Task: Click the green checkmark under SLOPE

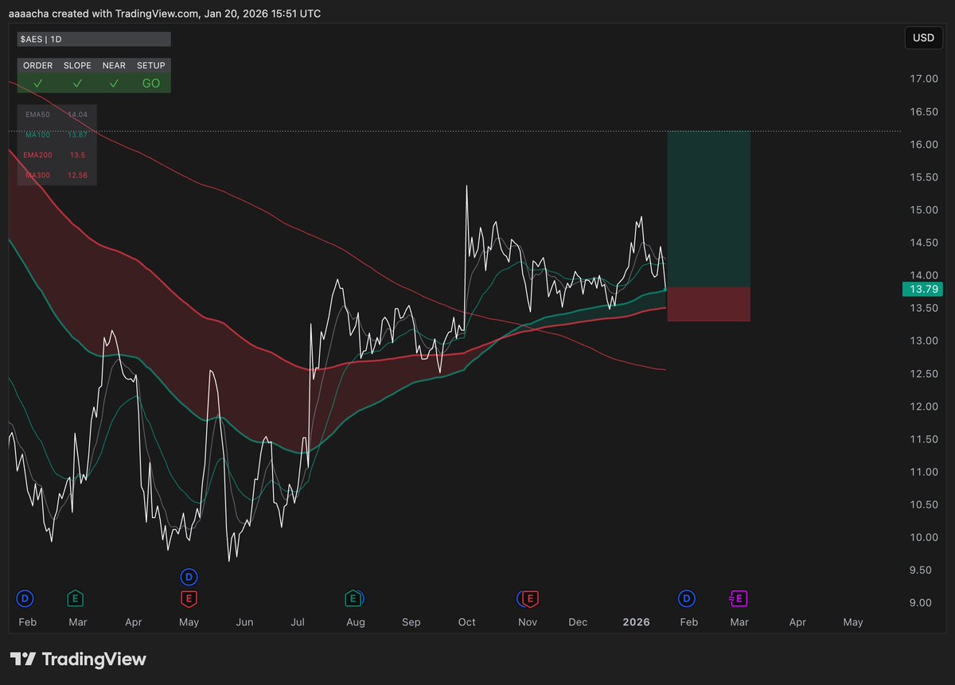Action: click(77, 83)
